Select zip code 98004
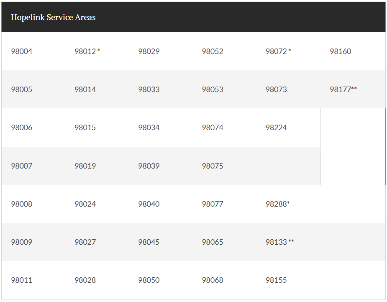387x302 pixels. tap(21, 51)
